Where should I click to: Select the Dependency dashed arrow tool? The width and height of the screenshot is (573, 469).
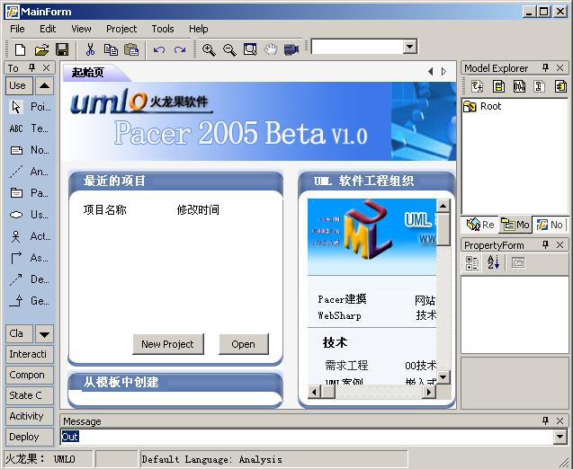click(30, 279)
